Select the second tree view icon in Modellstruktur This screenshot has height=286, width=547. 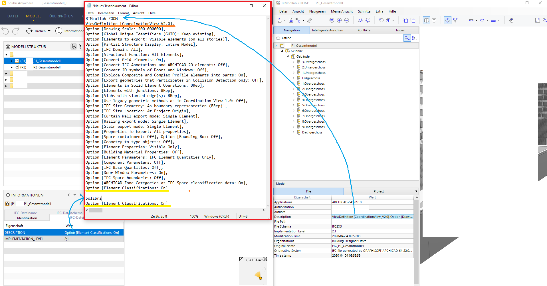[80, 46]
